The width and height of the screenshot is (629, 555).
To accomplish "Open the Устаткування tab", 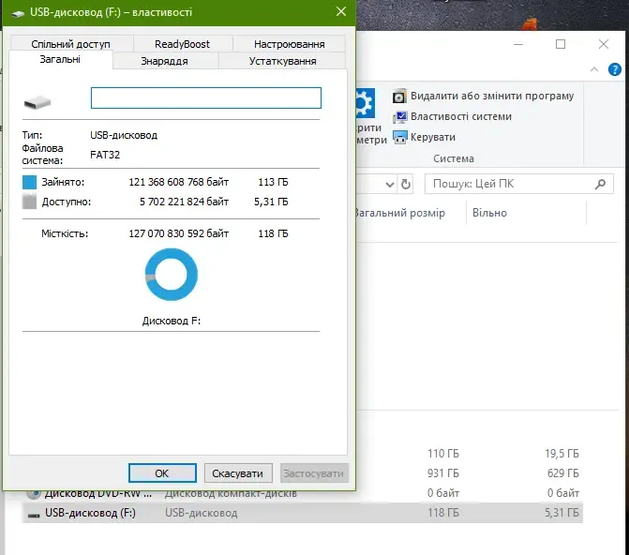I will pyautogui.click(x=282, y=61).
